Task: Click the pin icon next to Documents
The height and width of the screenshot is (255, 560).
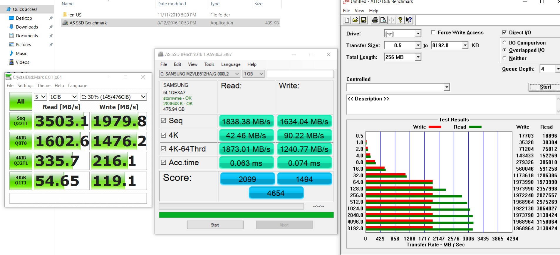Action: tap(51, 36)
